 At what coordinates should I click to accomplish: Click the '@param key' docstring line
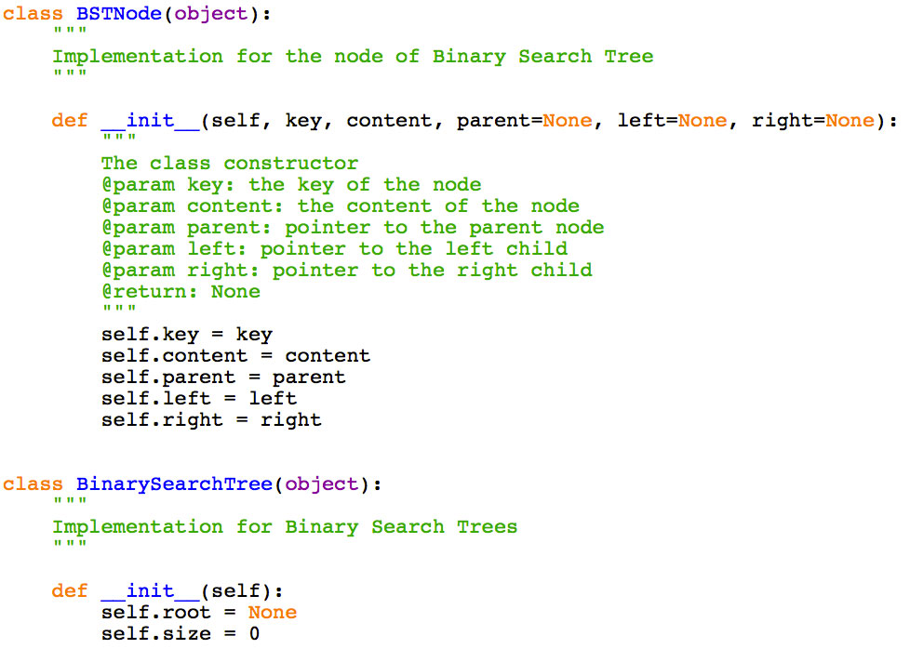pos(290,185)
